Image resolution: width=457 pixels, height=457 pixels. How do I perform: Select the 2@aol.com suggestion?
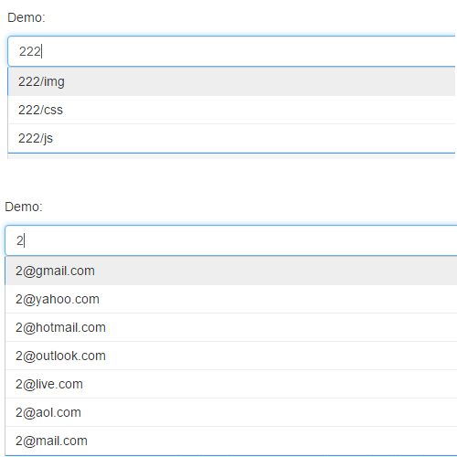(x=231, y=412)
